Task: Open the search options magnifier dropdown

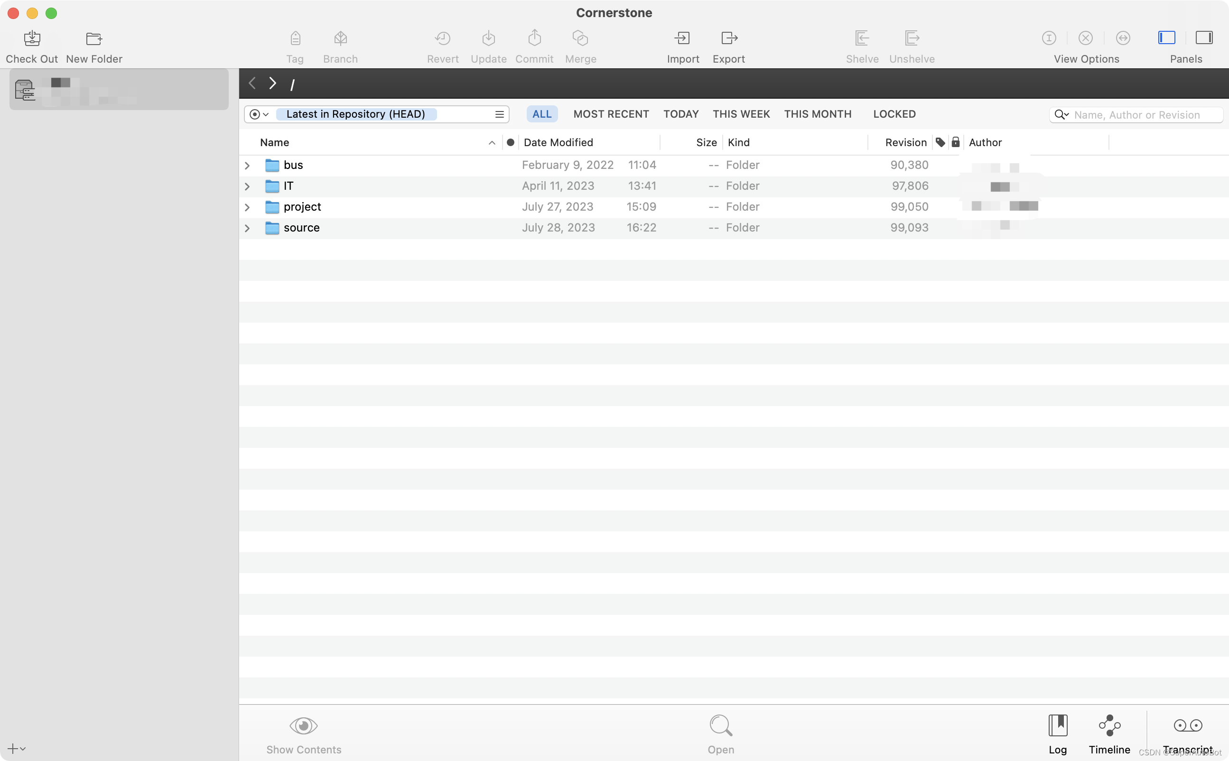Action: [1061, 115]
